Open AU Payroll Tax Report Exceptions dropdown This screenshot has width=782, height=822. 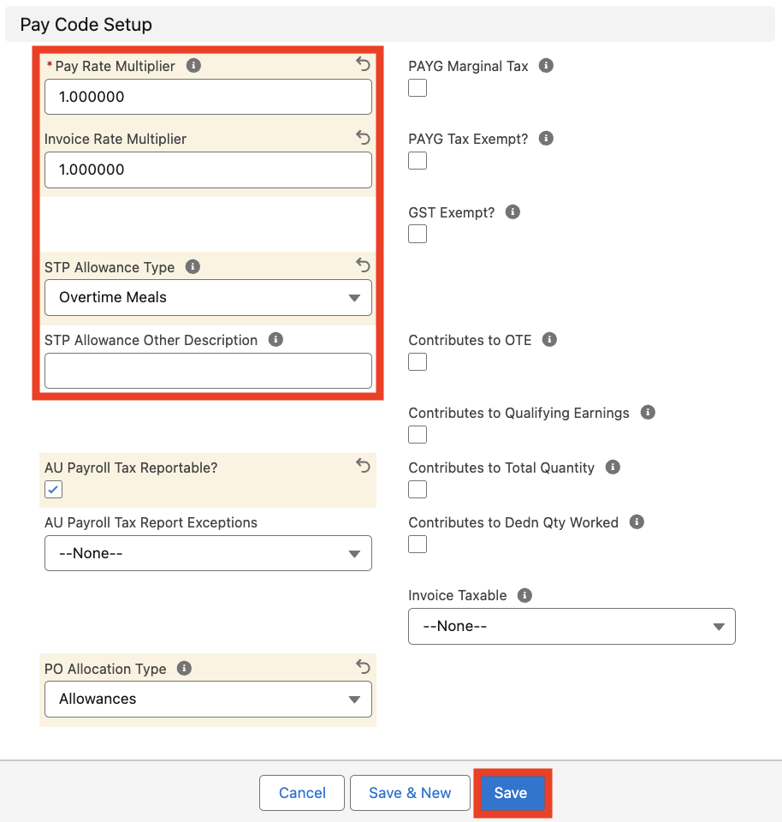coord(208,553)
